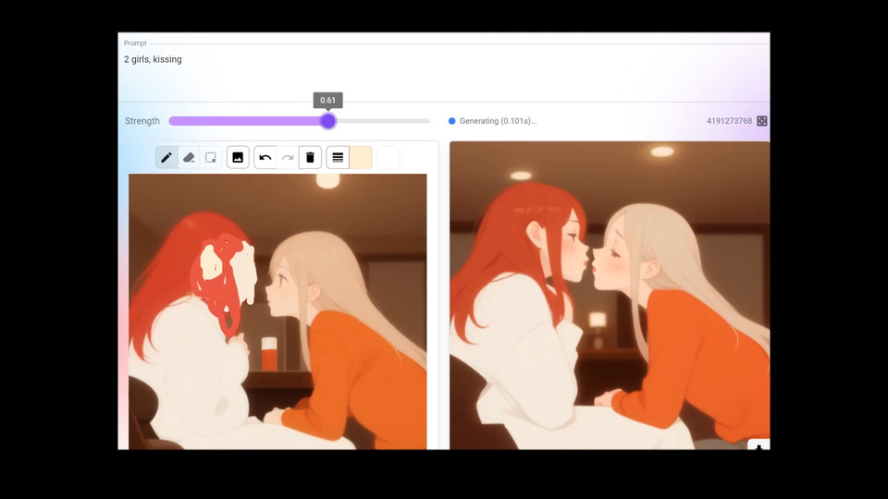Open the insert image button

tap(238, 157)
